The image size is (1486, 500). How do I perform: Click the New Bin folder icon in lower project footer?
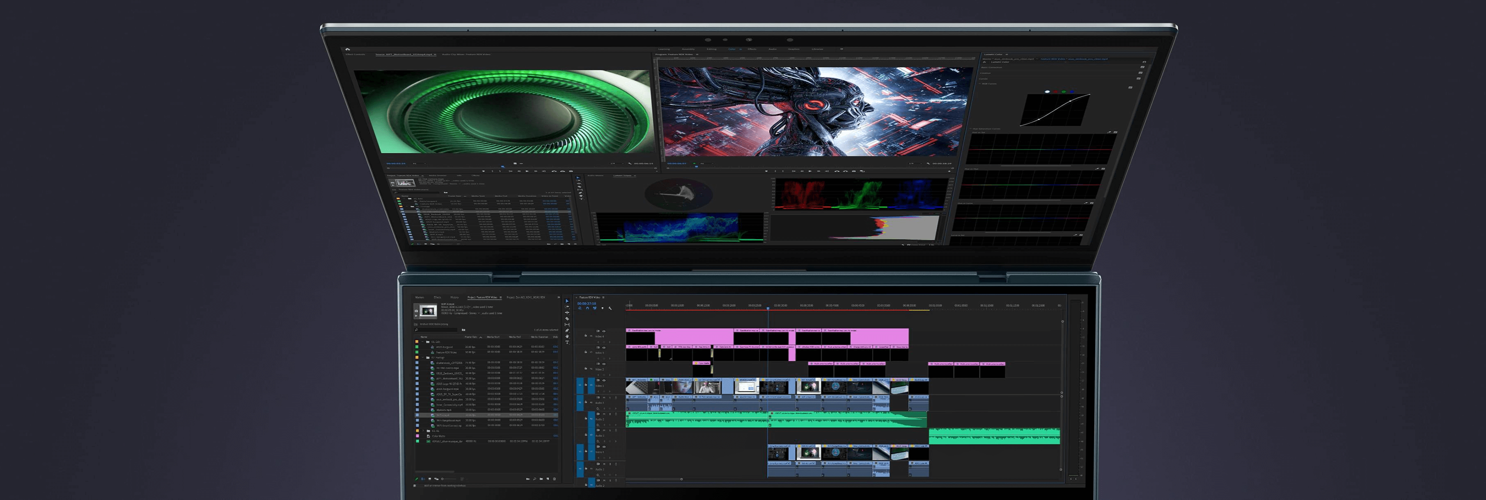541,479
